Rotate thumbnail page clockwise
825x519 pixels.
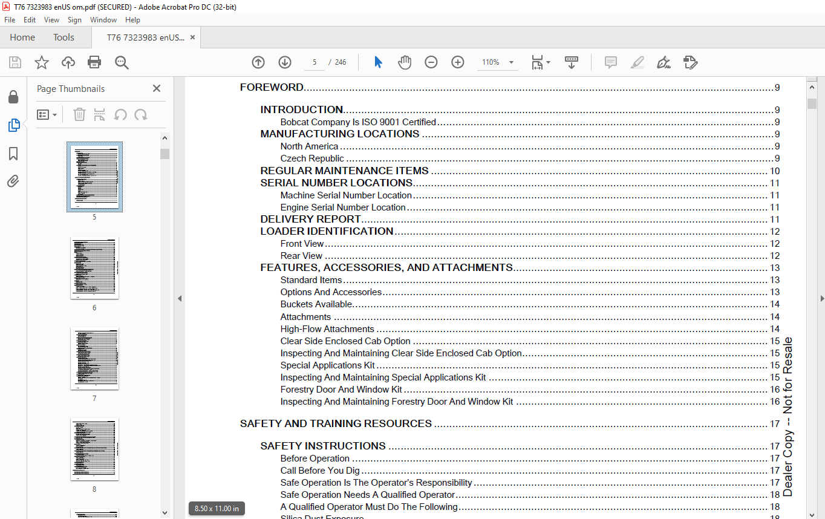(141, 114)
